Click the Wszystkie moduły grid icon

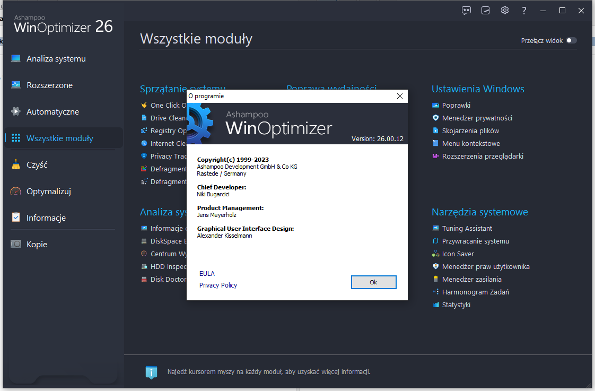point(15,138)
